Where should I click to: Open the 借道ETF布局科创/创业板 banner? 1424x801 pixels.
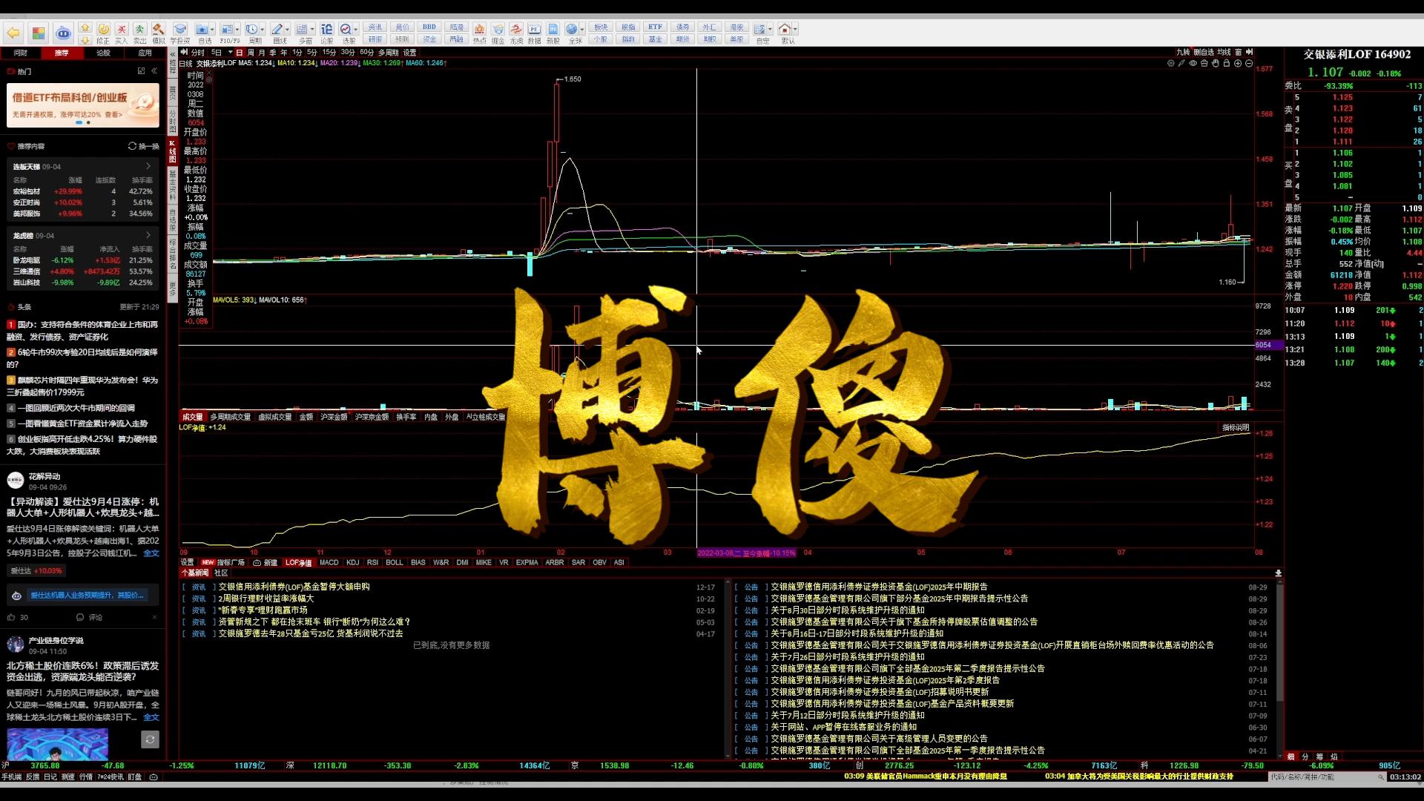click(x=83, y=105)
